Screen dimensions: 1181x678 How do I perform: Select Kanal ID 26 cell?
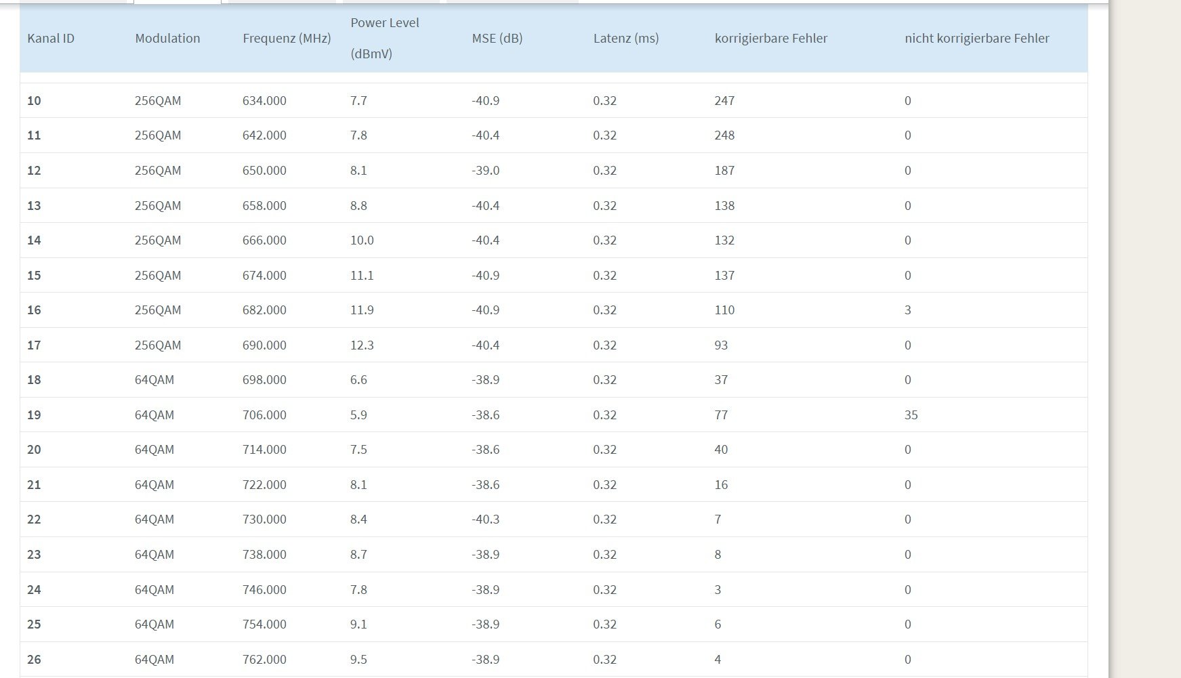34,660
